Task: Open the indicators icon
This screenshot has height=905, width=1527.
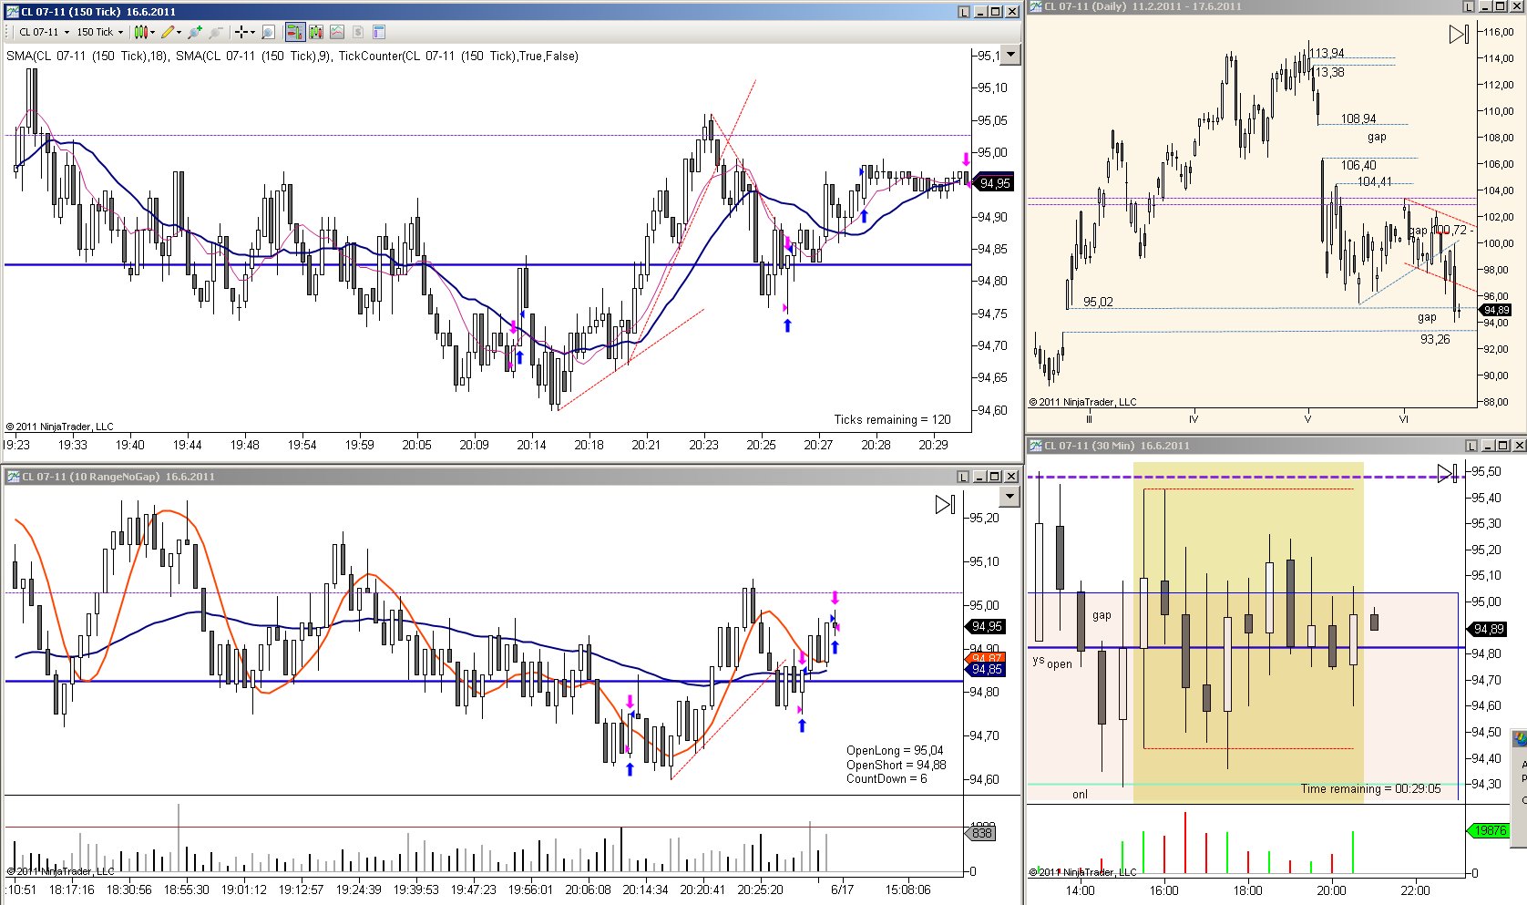Action: coord(337,32)
